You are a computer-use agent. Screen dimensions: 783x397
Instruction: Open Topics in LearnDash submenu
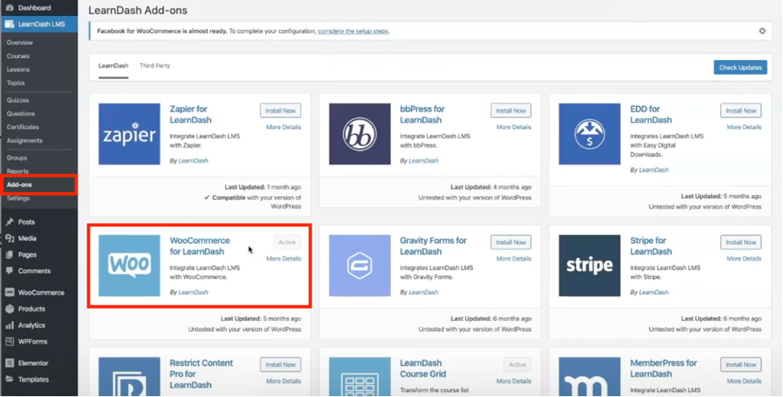[16, 83]
